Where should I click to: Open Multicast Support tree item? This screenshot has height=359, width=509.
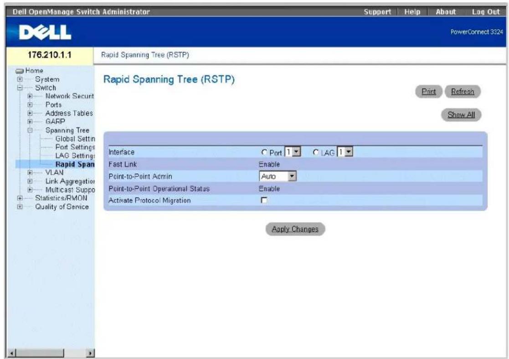70,190
